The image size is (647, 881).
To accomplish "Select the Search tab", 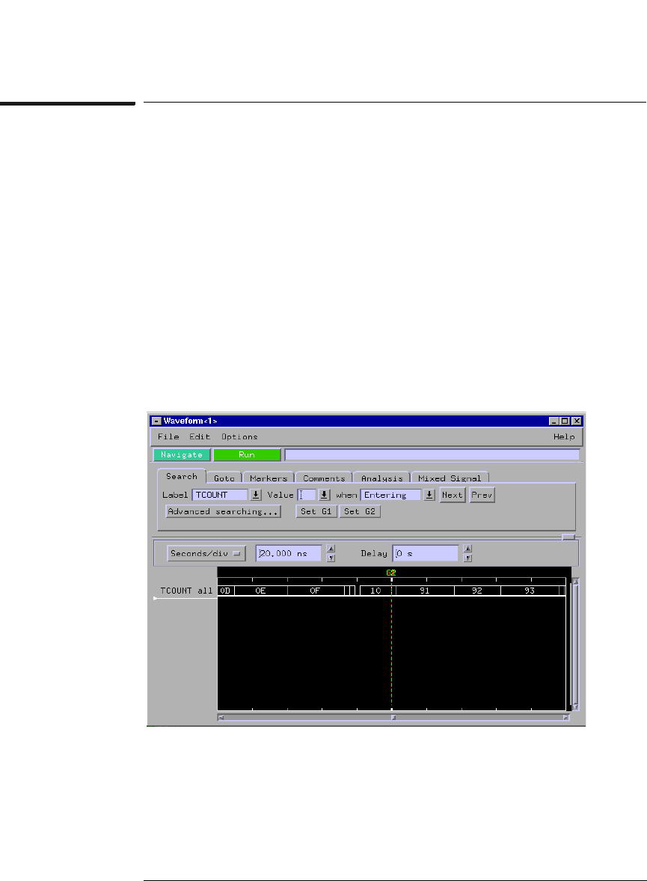I will click(182, 476).
